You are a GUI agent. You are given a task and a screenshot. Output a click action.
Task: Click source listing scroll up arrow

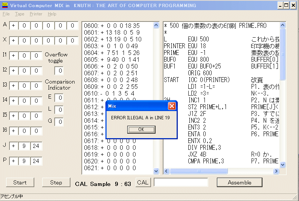click(282, 25)
